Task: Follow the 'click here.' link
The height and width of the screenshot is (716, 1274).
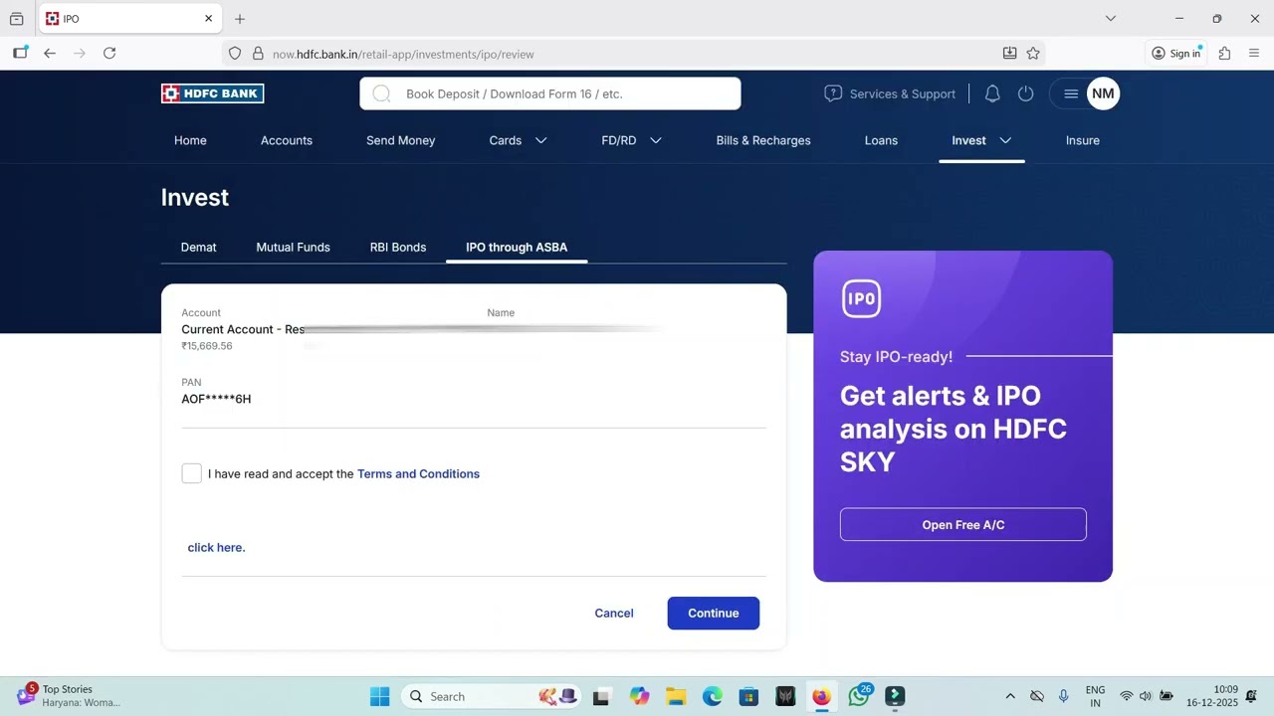Action: 216,547
